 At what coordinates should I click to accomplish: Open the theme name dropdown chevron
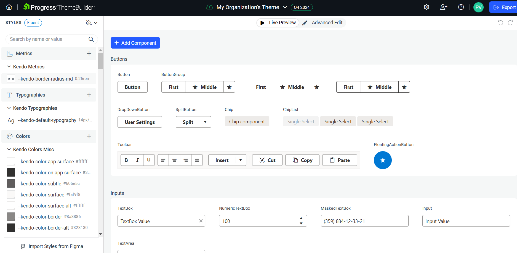285,7
